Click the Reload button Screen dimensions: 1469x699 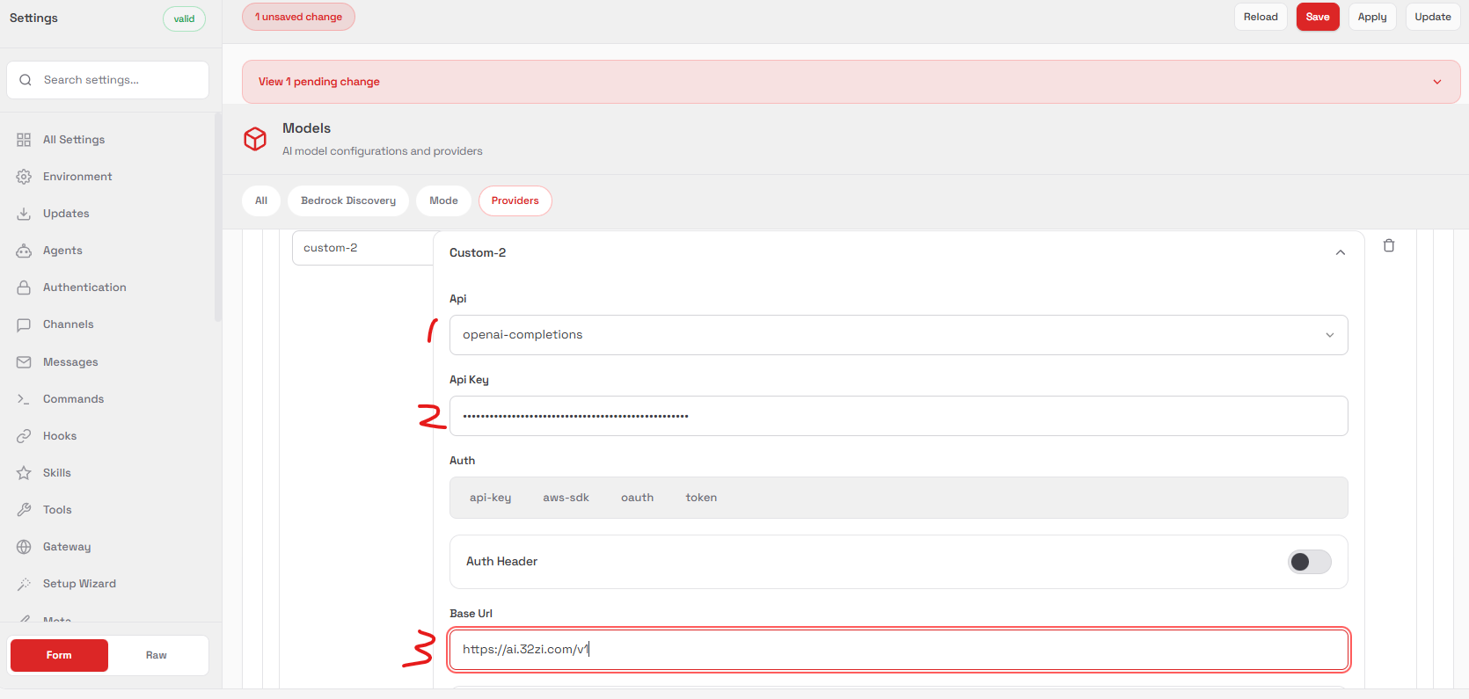click(1261, 17)
